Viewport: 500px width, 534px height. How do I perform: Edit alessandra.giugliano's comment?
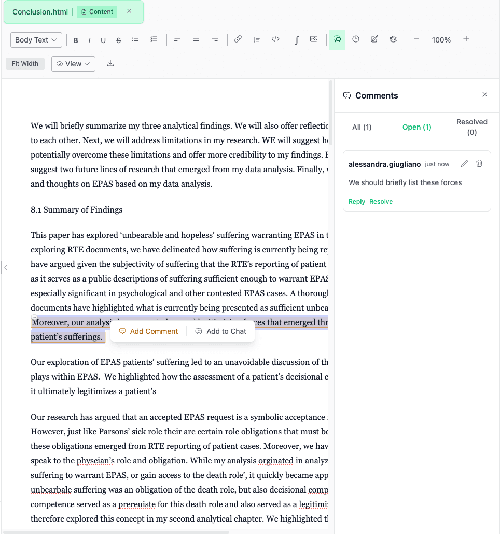pyautogui.click(x=465, y=164)
